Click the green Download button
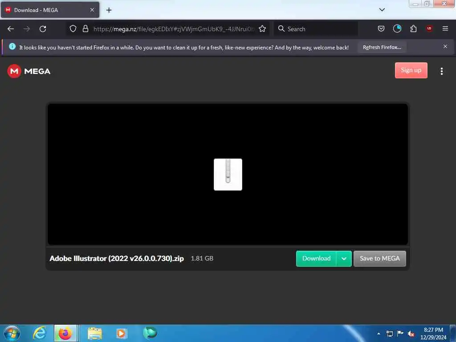 316,259
